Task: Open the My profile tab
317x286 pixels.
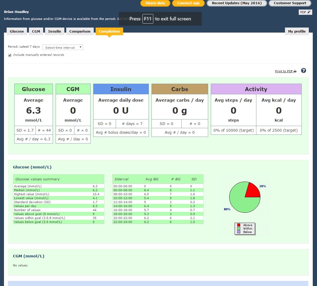Action: pos(297,31)
